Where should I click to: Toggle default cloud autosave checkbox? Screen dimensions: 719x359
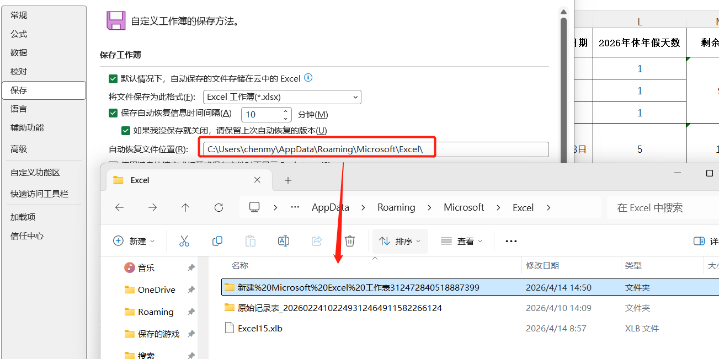113,78
